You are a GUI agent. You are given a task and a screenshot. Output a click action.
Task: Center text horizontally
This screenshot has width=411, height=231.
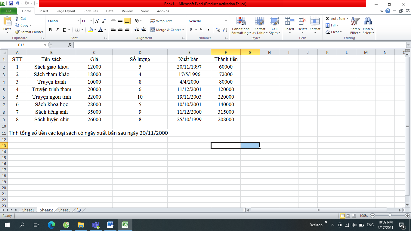pyautogui.click(x=120, y=30)
